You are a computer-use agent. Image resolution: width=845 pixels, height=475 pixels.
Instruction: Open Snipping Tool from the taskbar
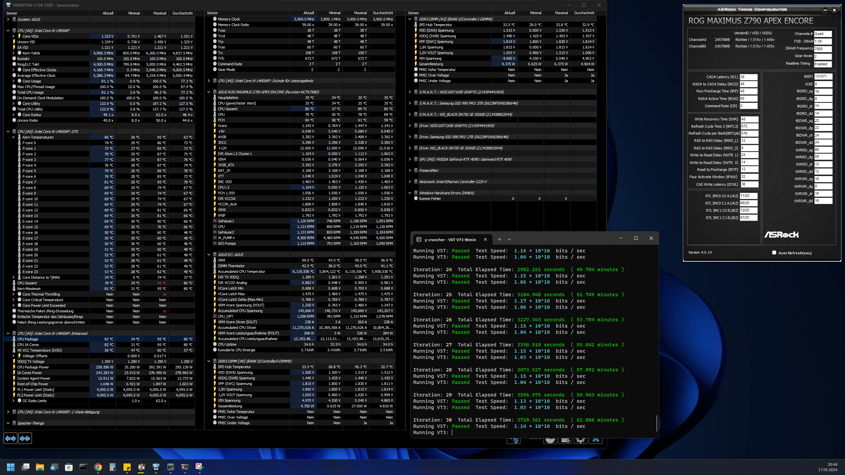tap(199, 467)
